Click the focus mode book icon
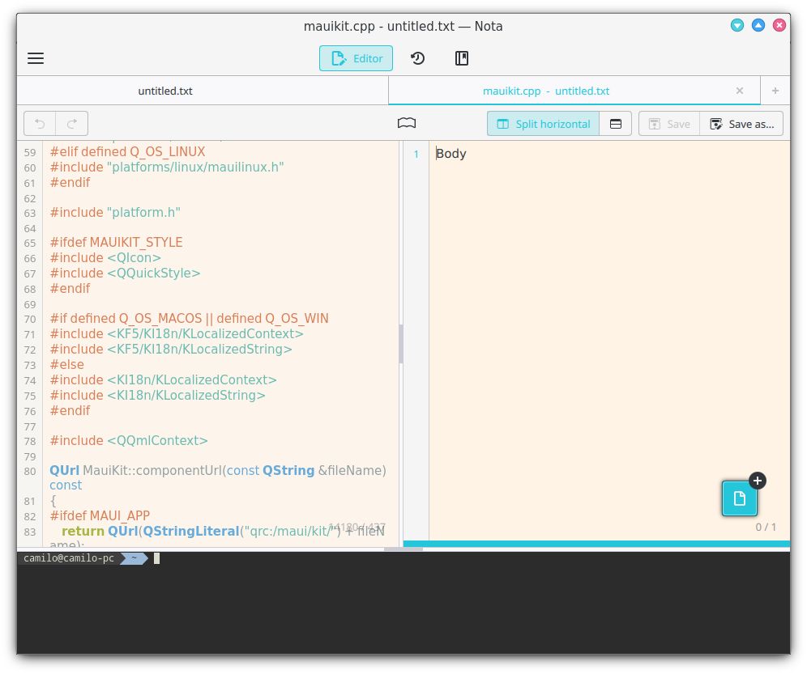Screen dimensions: 807x674 (x=406, y=123)
